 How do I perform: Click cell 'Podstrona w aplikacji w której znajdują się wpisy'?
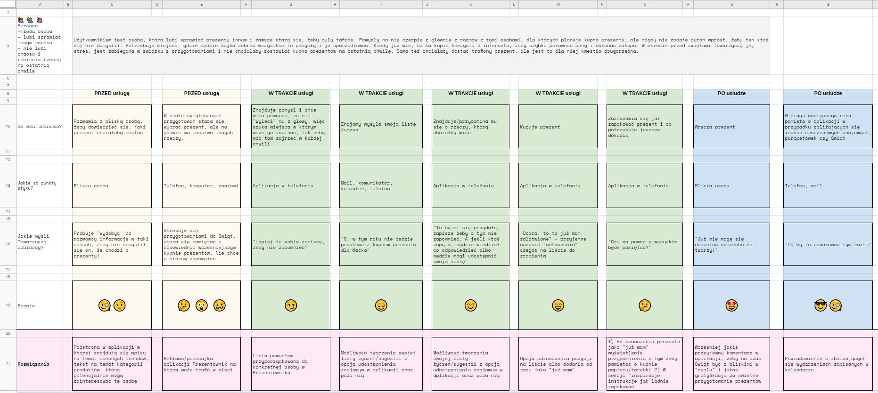point(112,364)
